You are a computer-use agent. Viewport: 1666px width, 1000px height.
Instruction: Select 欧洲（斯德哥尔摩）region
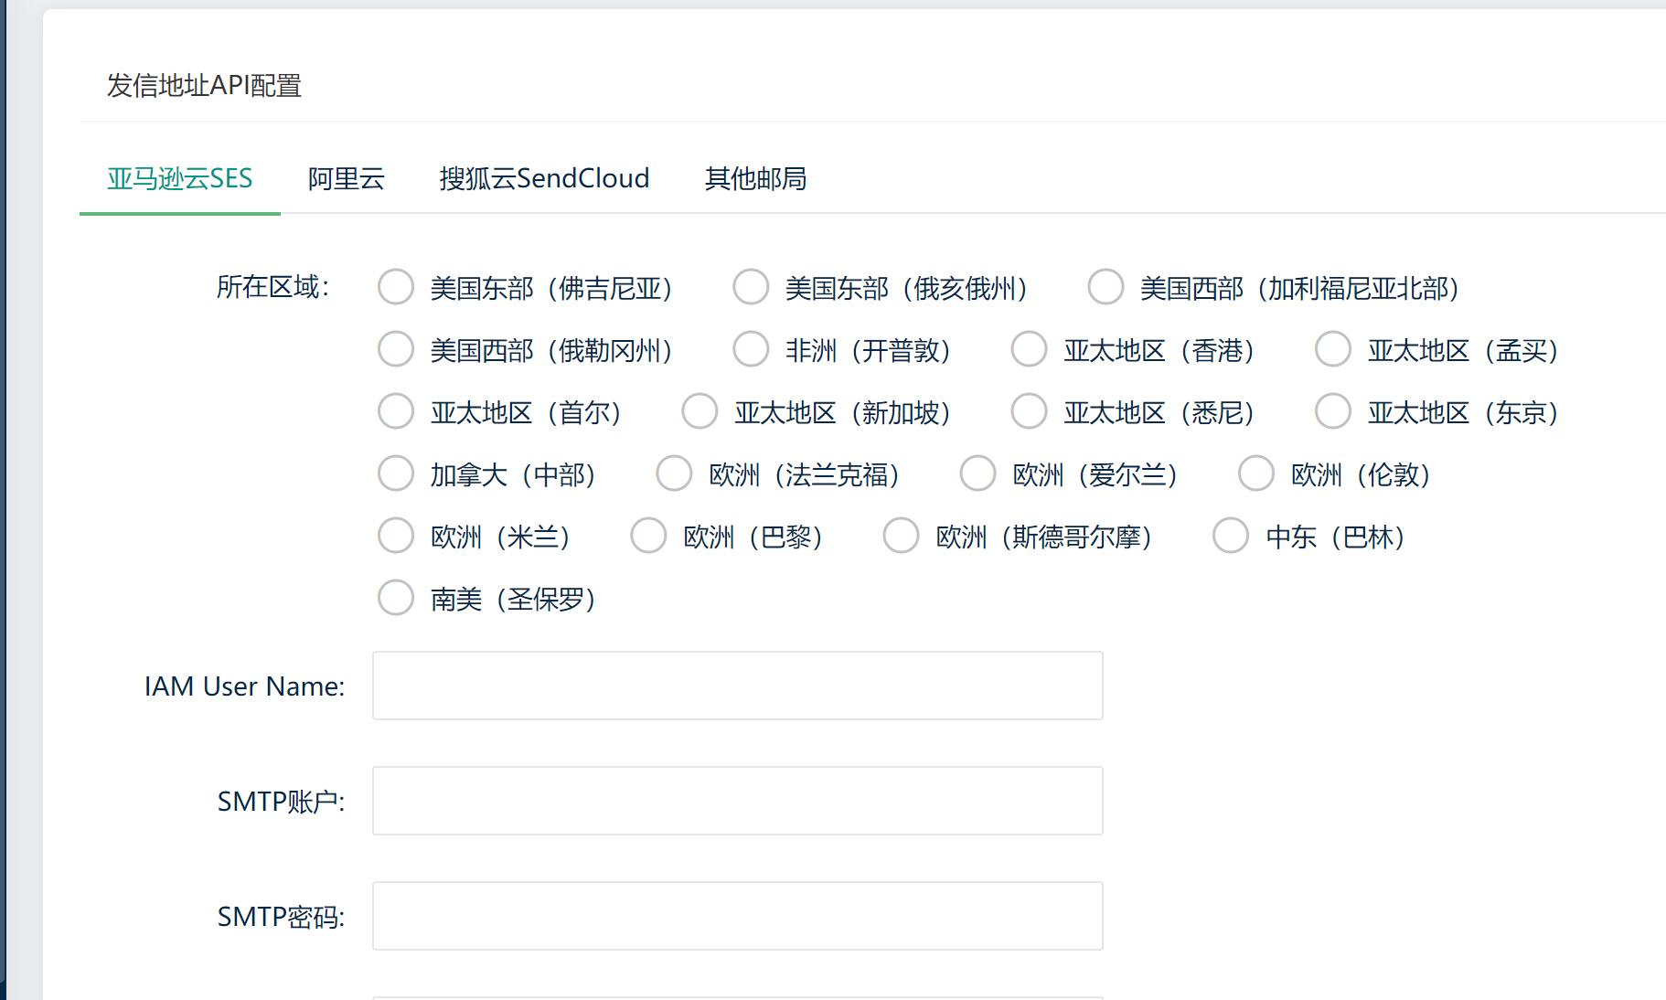[901, 536]
